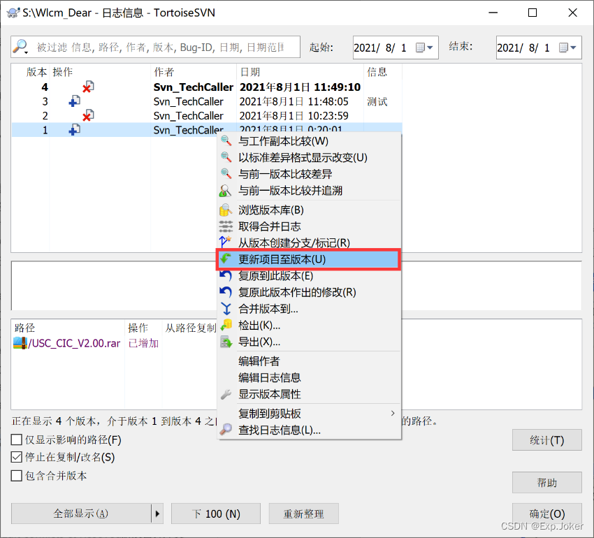Click the 以标准差异格式显示改变 icon

[x=226, y=157]
